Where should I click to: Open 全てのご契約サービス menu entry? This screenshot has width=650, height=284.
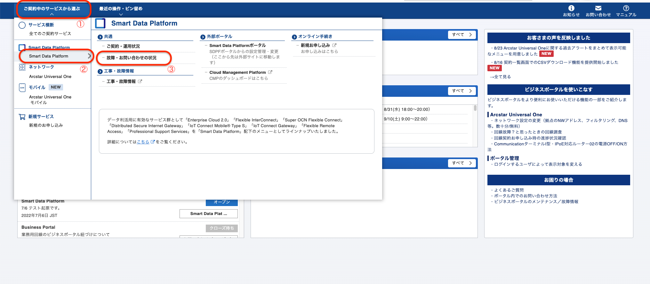point(50,34)
